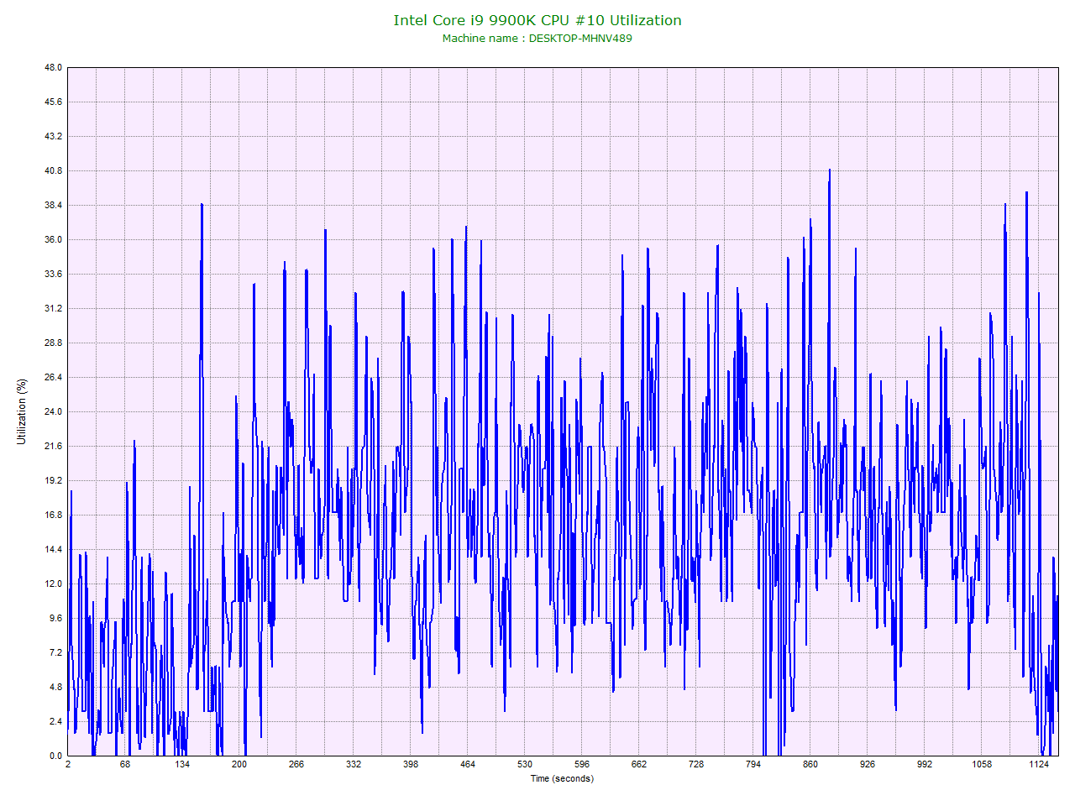This screenshot has height=806, width=1075.
Task: Select the time axis tick label "398"
Action: click(x=411, y=764)
